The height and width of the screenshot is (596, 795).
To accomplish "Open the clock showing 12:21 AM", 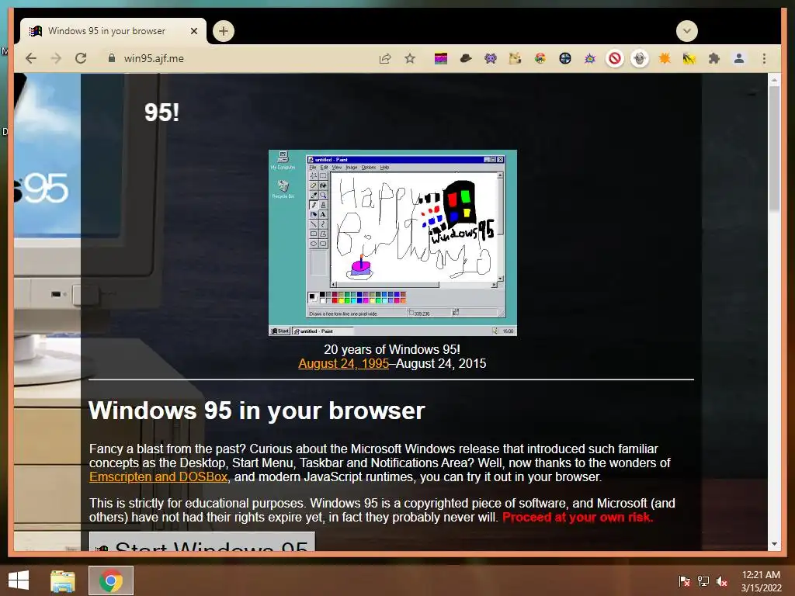I will point(761,580).
